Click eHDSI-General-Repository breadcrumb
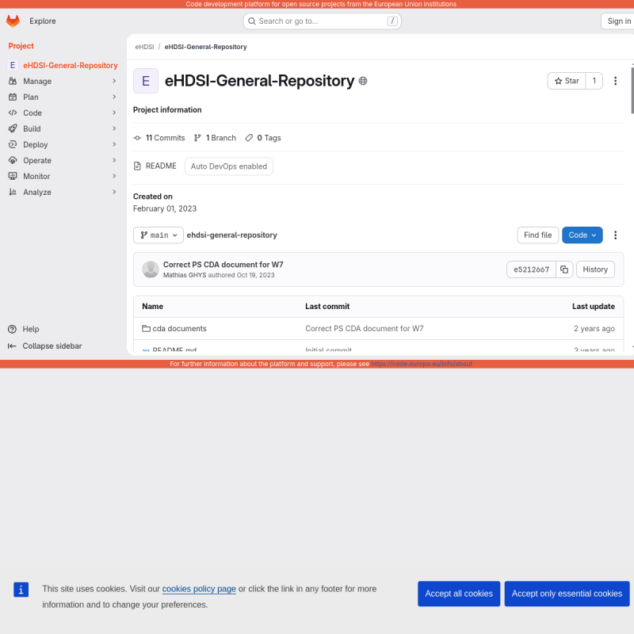Image resolution: width=634 pixels, height=634 pixels. (x=205, y=47)
